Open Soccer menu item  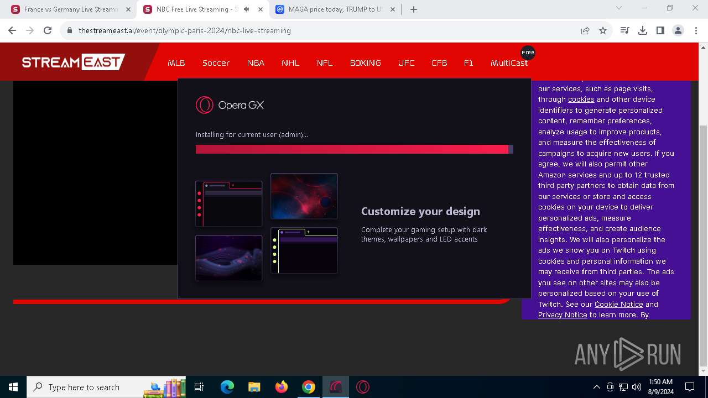216,63
